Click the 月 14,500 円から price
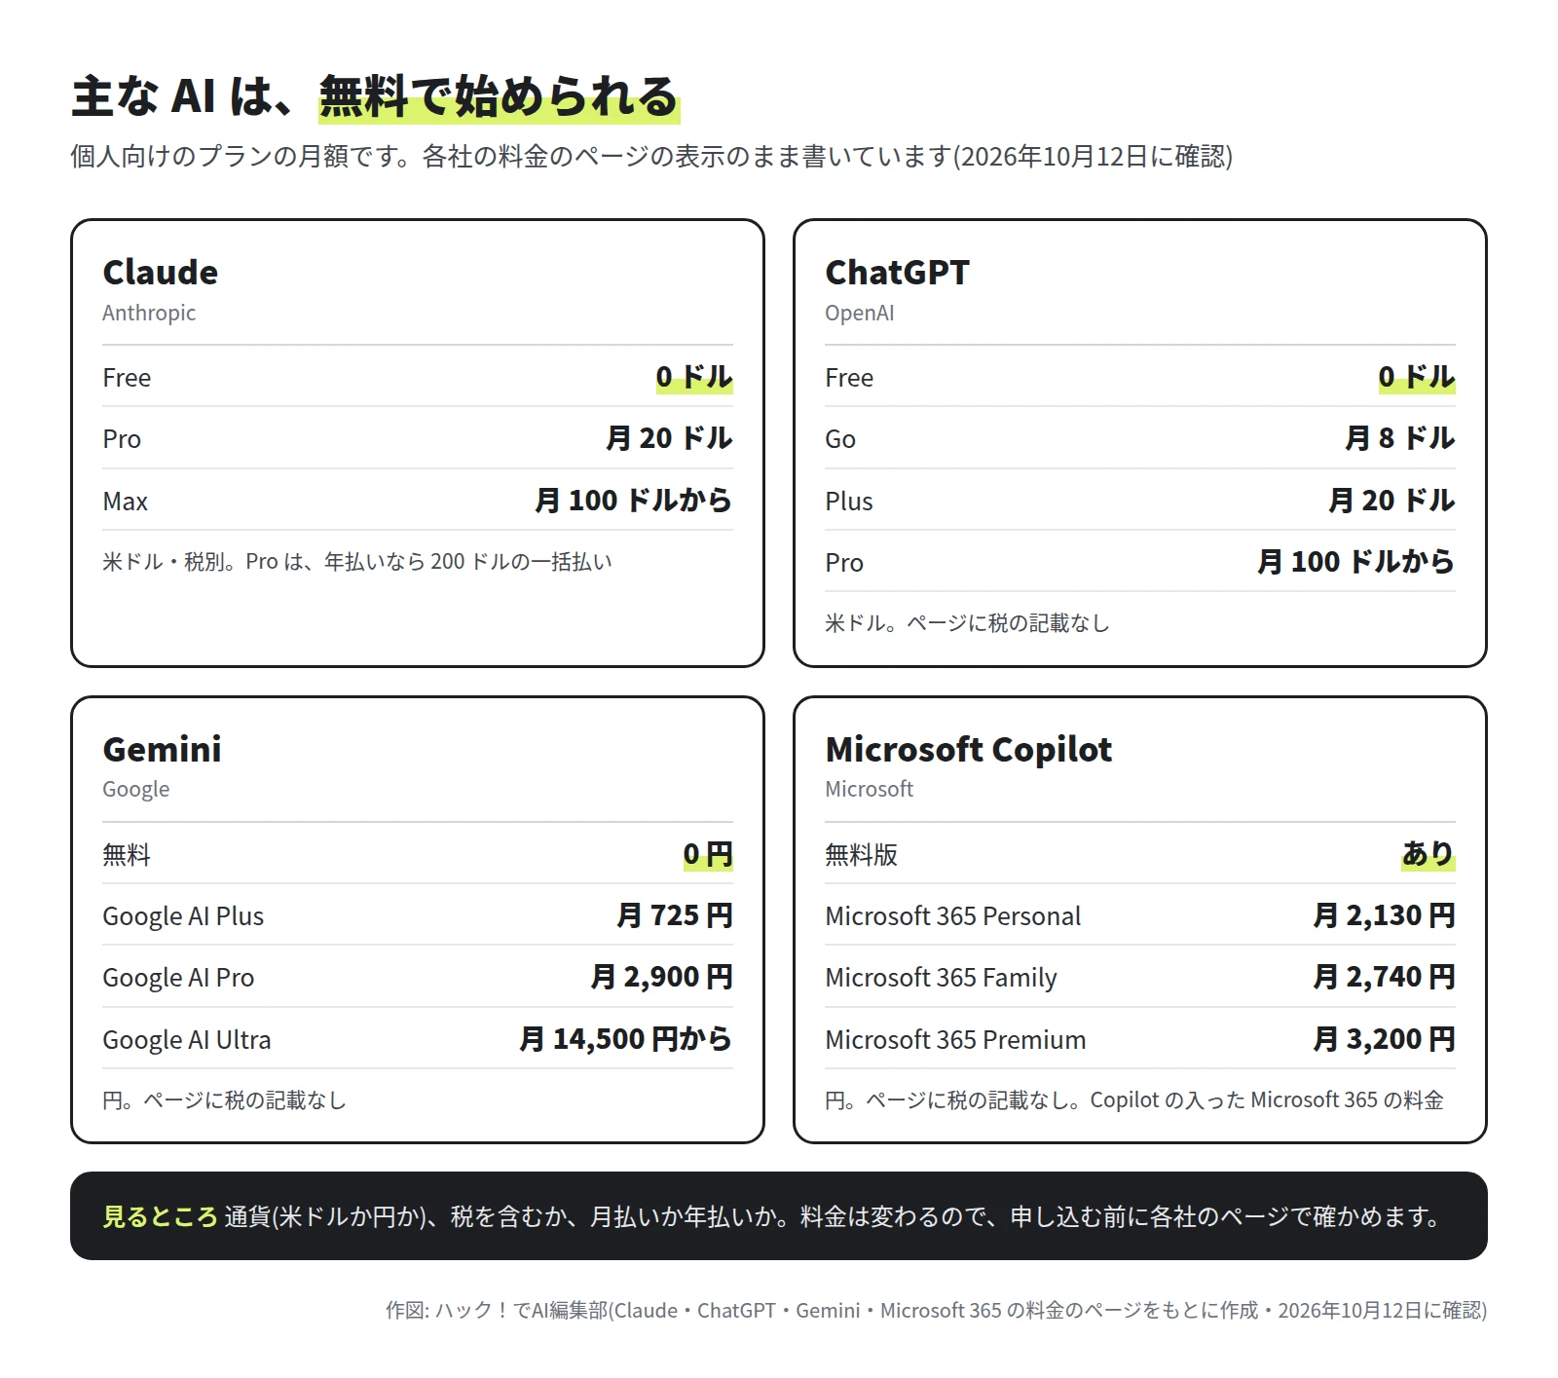The height and width of the screenshot is (1378, 1558). click(x=625, y=1039)
